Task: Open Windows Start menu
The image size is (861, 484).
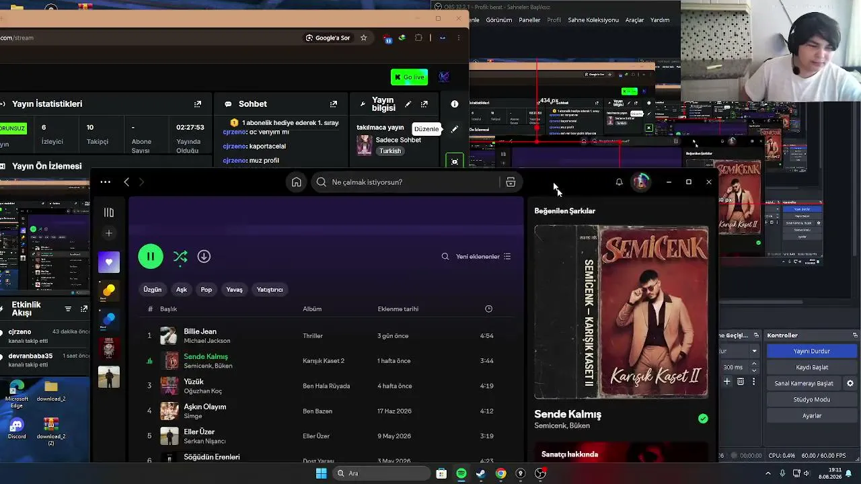Action: (321, 474)
